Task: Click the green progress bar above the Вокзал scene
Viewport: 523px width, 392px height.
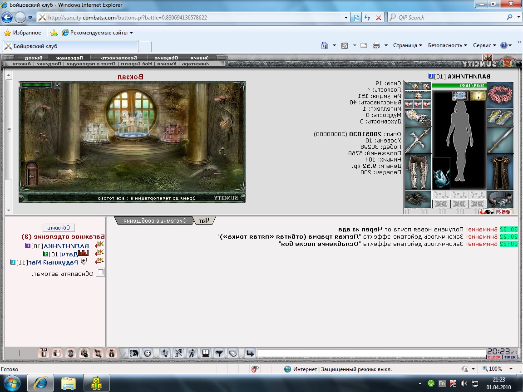Action: (x=36, y=85)
